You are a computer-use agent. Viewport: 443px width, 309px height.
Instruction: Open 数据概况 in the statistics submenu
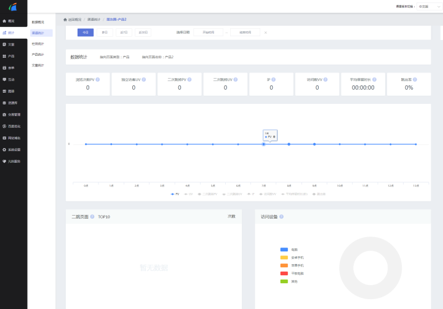click(x=38, y=22)
